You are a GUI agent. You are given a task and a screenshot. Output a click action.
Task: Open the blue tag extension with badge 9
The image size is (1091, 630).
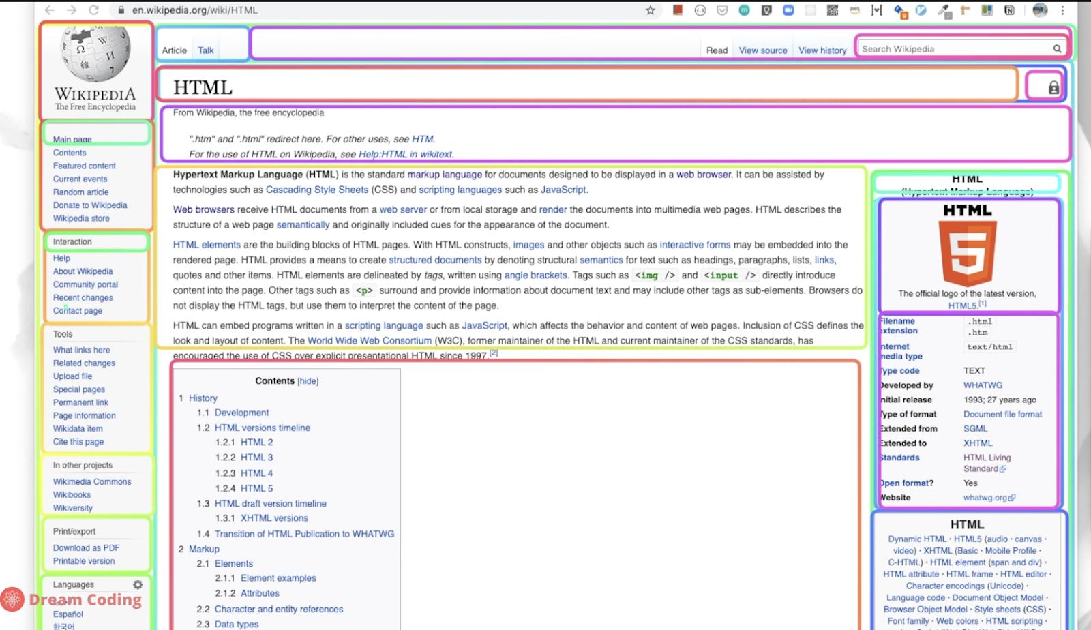pyautogui.click(x=899, y=10)
